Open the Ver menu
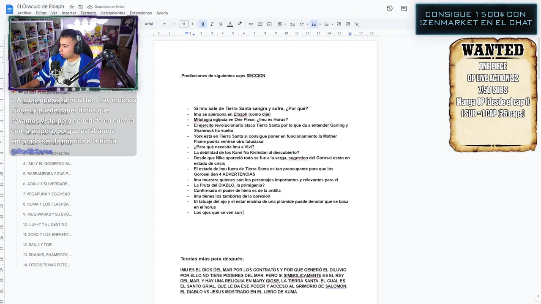This screenshot has height=304, width=541. (x=54, y=13)
